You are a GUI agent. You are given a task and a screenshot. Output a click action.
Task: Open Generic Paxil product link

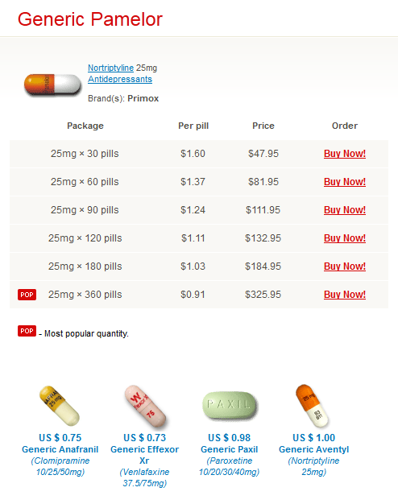tap(230, 449)
